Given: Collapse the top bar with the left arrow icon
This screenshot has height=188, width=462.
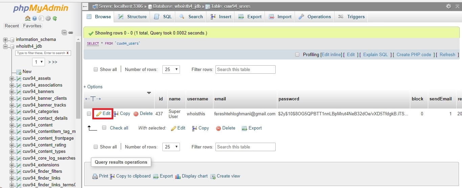Looking at the screenshot, I should point(85,6).
